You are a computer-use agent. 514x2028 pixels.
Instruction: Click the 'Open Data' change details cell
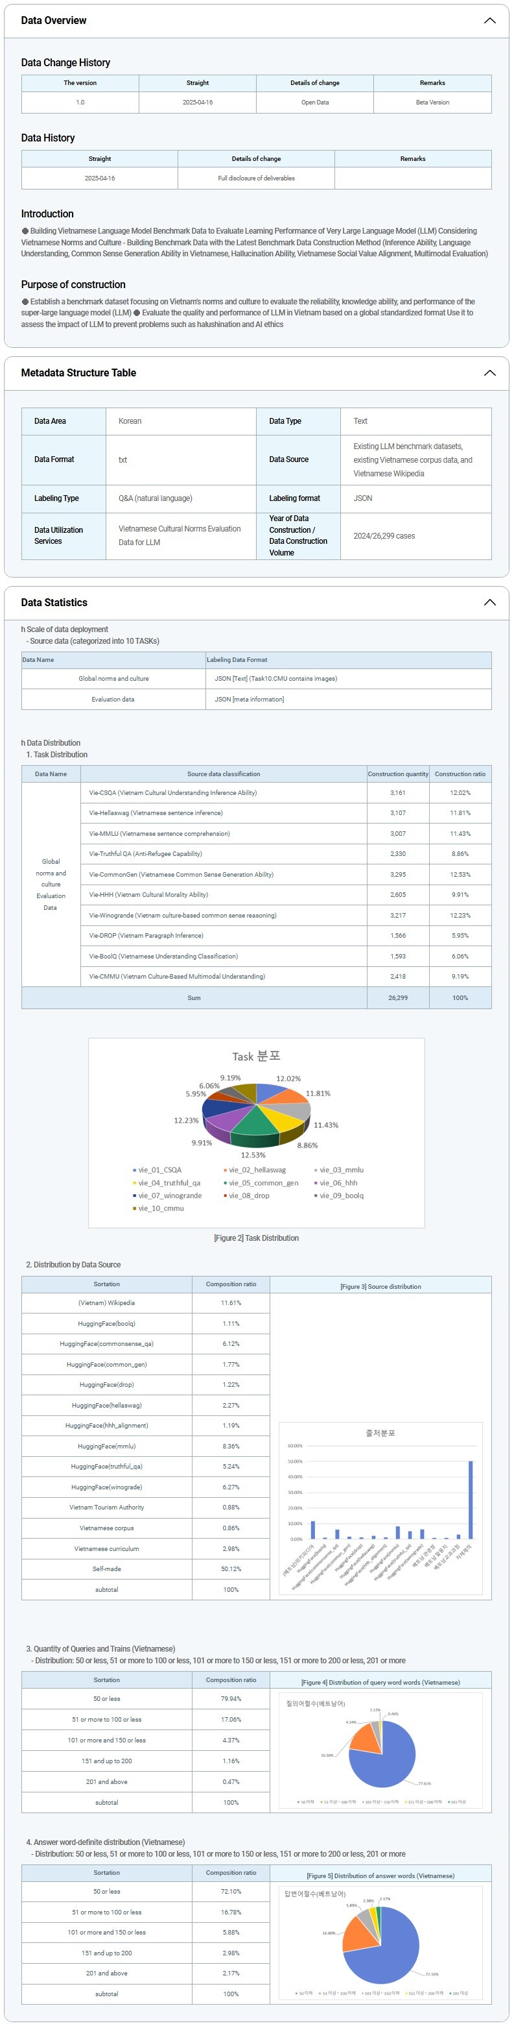(314, 103)
